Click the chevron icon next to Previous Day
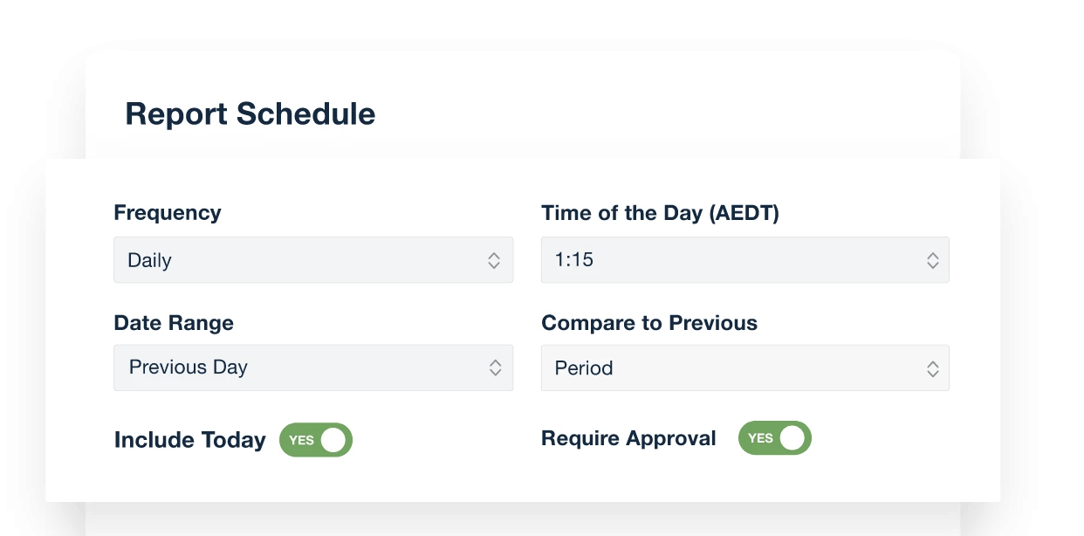The height and width of the screenshot is (536, 1084). 495,368
